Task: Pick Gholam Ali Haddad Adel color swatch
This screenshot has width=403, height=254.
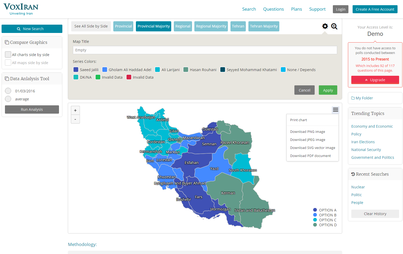Action: tap(105, 70)
